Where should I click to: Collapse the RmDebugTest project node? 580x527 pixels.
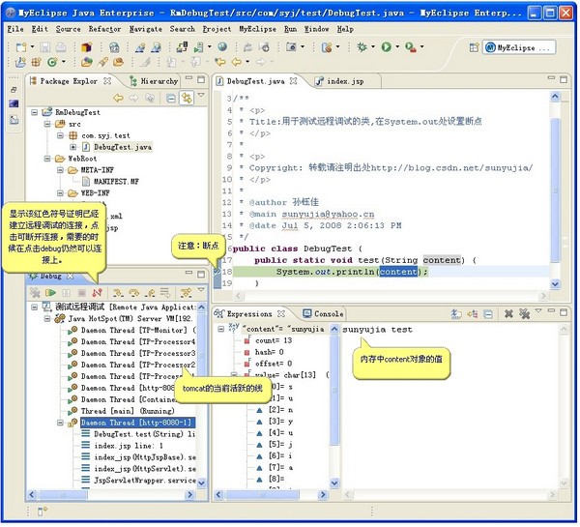pos(36,112)
